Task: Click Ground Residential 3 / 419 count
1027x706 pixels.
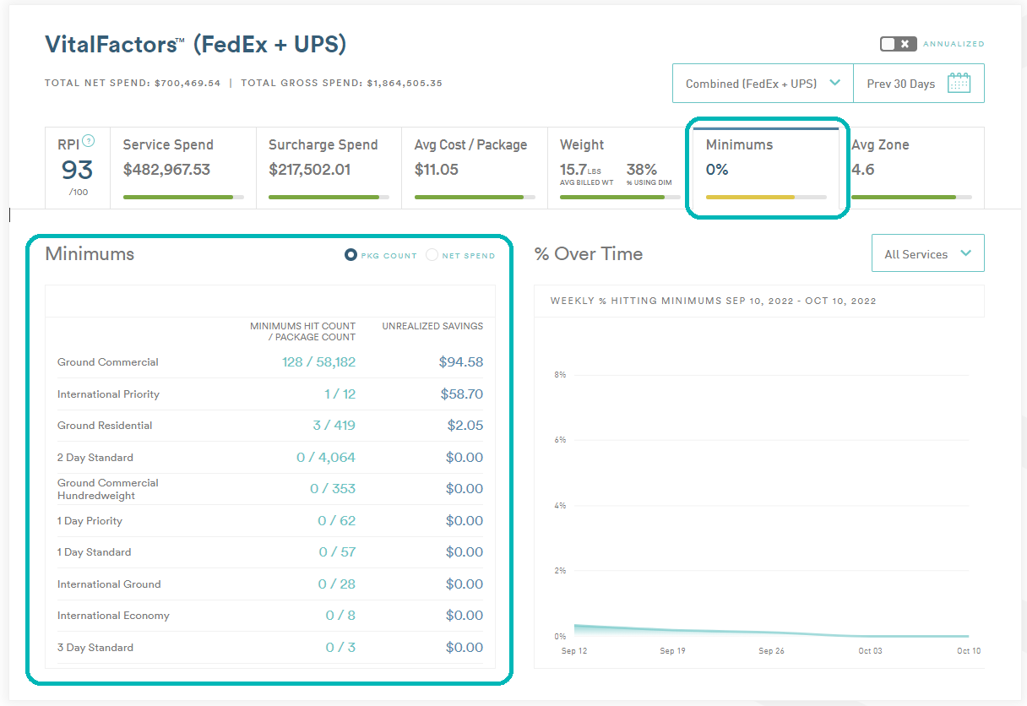Action: (x=334, y=426)
